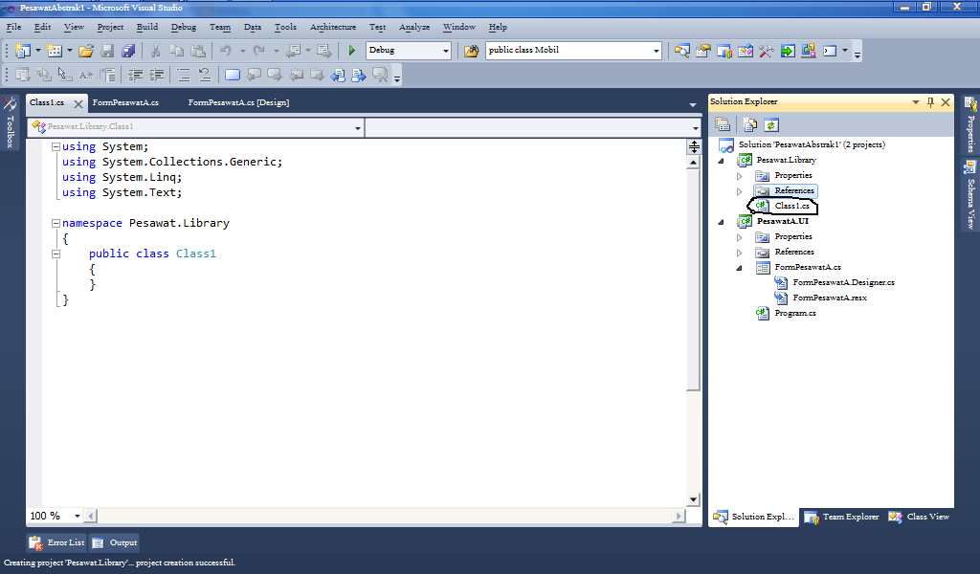This screenshot has height=574, width=980.
Task: Open the Debug configuration dropdown
Action: click(446, 51)
